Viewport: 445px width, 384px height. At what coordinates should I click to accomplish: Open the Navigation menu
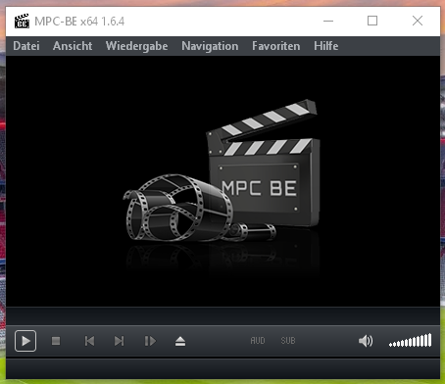point(210,46)
